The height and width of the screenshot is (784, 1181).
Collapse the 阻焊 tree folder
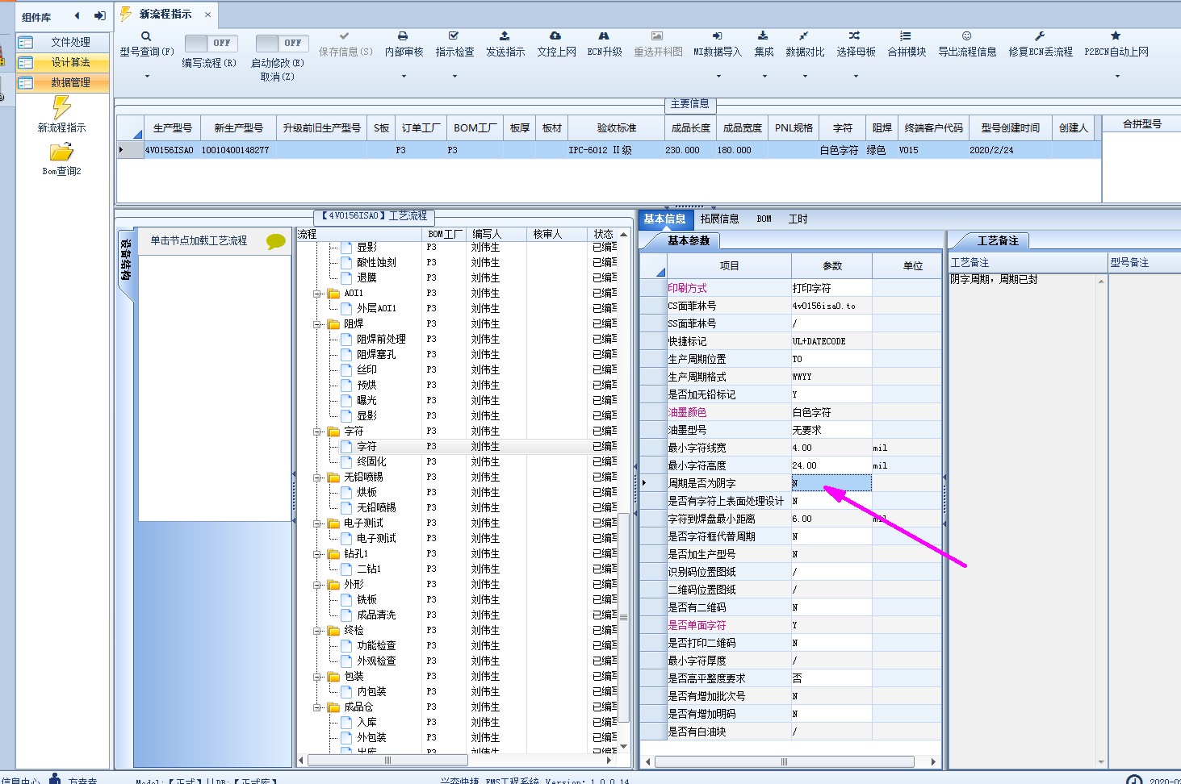coord(318,324)
